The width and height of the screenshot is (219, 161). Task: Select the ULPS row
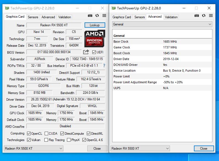click(x=162, y=88)
